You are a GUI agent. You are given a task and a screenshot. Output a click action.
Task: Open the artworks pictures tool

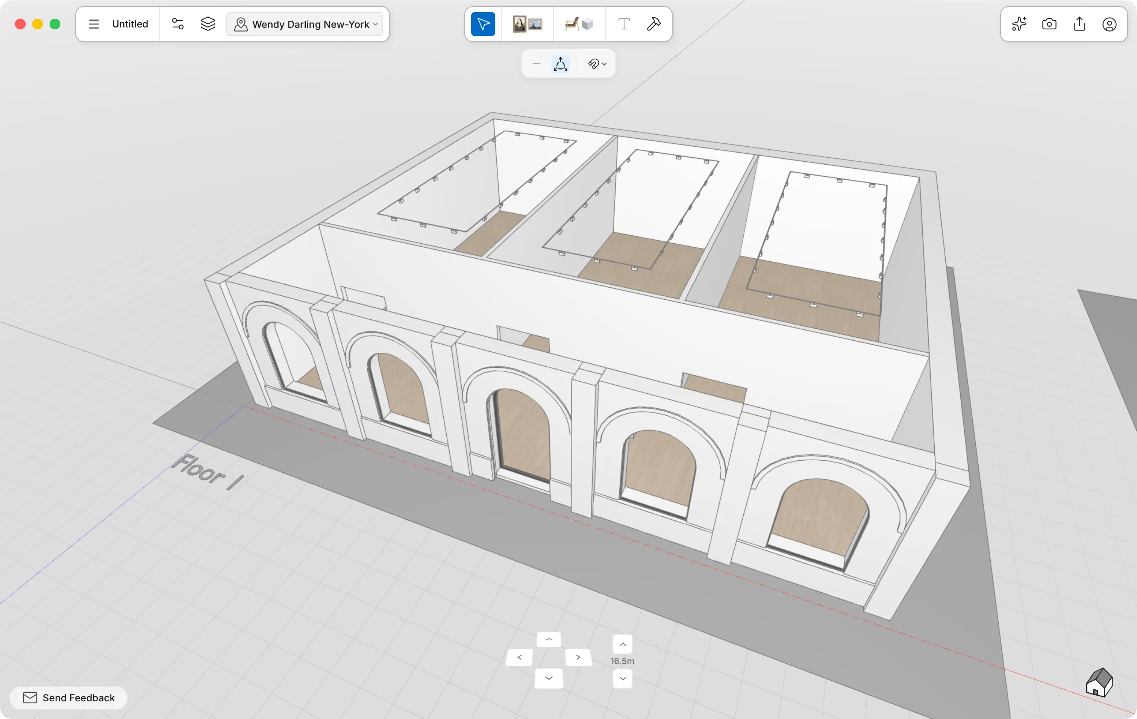(528, 24)
